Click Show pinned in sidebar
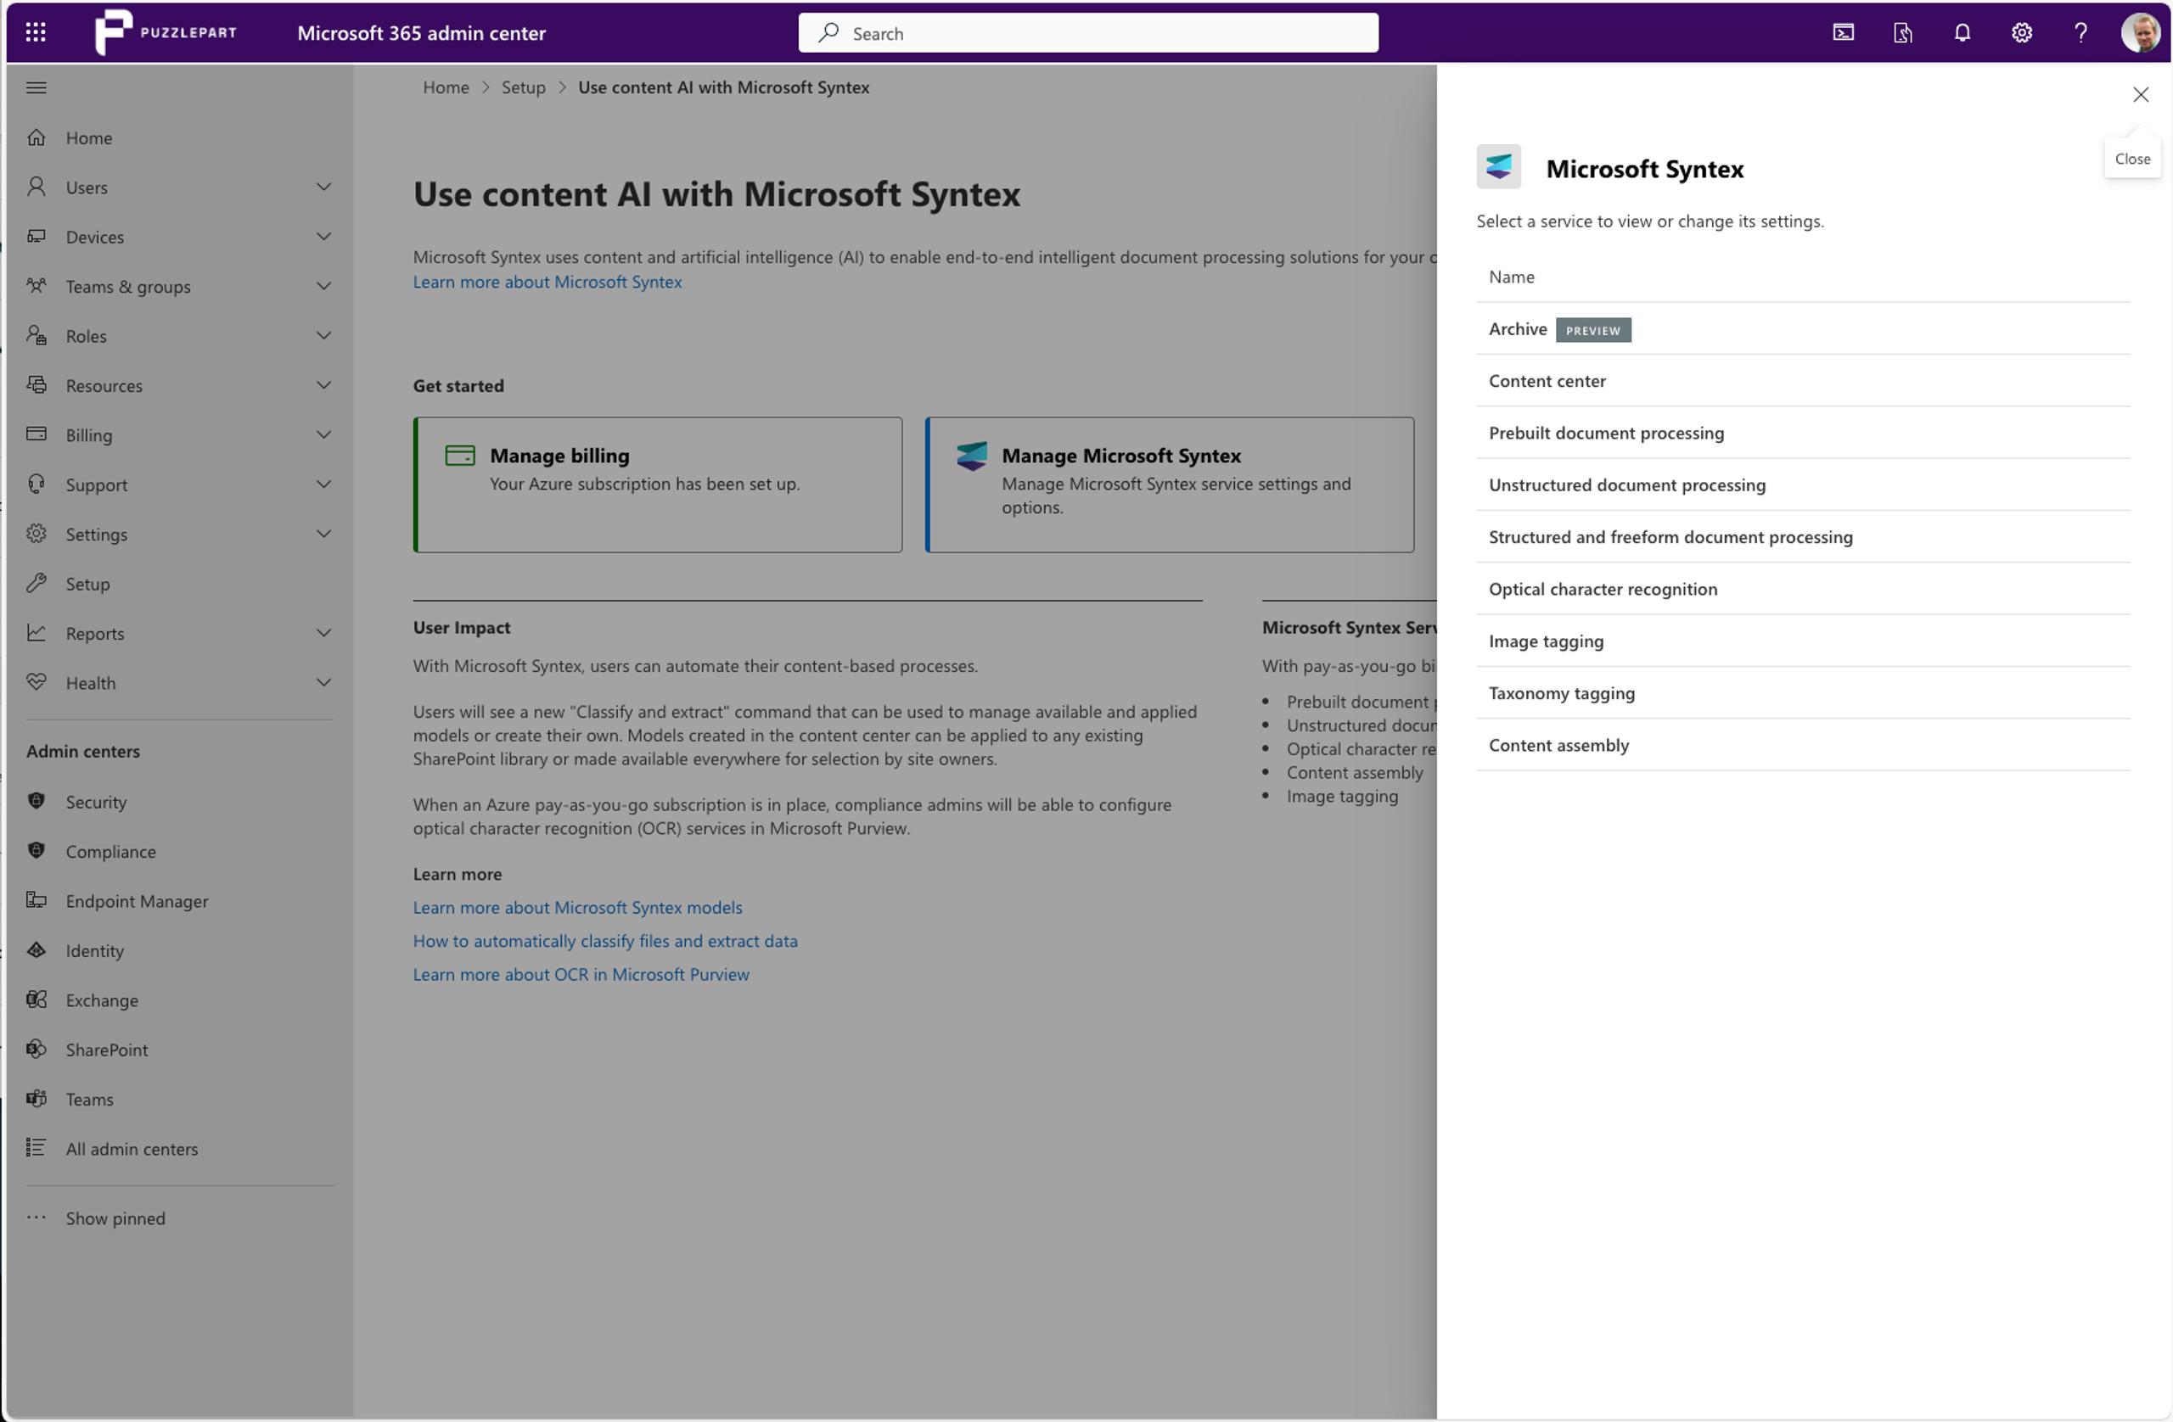 click(115, 1218)
